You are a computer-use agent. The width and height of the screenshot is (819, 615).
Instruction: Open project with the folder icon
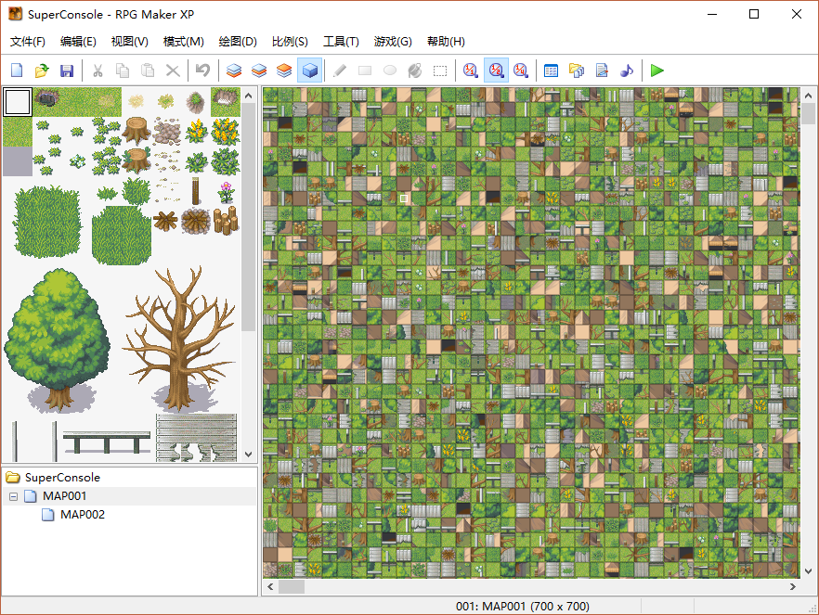pyautogui.click(x=42, y=70)
